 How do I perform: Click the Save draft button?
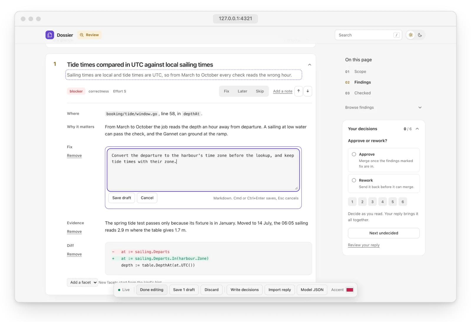pyautogui.click(x=122, y=198)
